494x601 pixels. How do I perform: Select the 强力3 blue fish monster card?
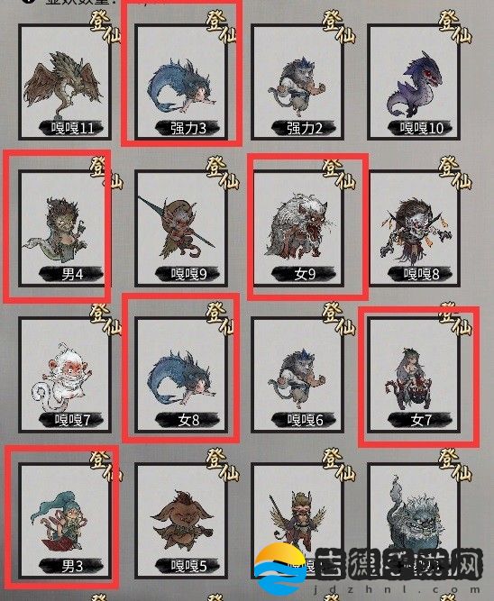181,82
